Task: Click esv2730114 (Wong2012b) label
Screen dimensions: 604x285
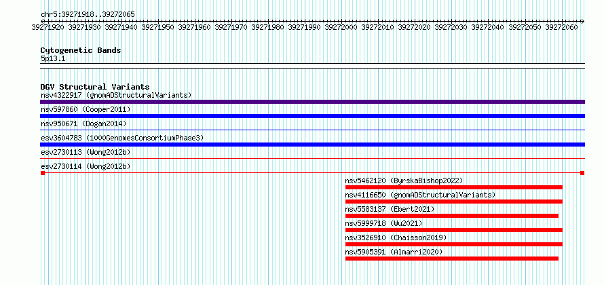Action: [x=86, y=166]
